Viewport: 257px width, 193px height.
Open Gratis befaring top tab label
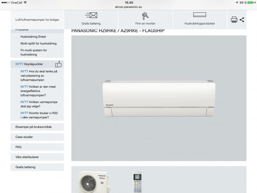91,23
